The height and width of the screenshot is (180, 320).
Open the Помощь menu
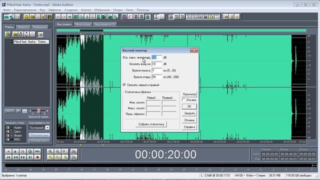pos(143,10)
